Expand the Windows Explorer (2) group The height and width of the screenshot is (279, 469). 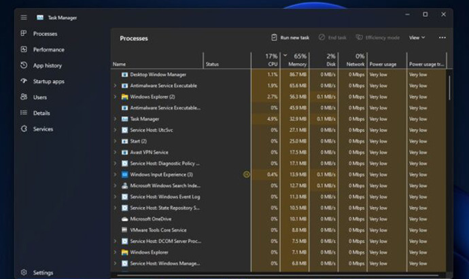tap(115, 97)
